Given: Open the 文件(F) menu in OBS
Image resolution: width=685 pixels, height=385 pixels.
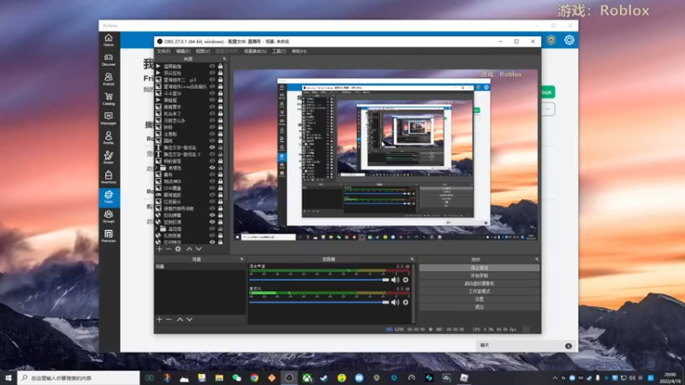Looking at the screenshot, I should tap(164, 51).
